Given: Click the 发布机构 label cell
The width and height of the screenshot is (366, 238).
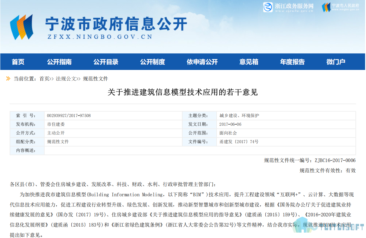Looking at the screenshot, I should pyautogui.click(x=27, y=124).
